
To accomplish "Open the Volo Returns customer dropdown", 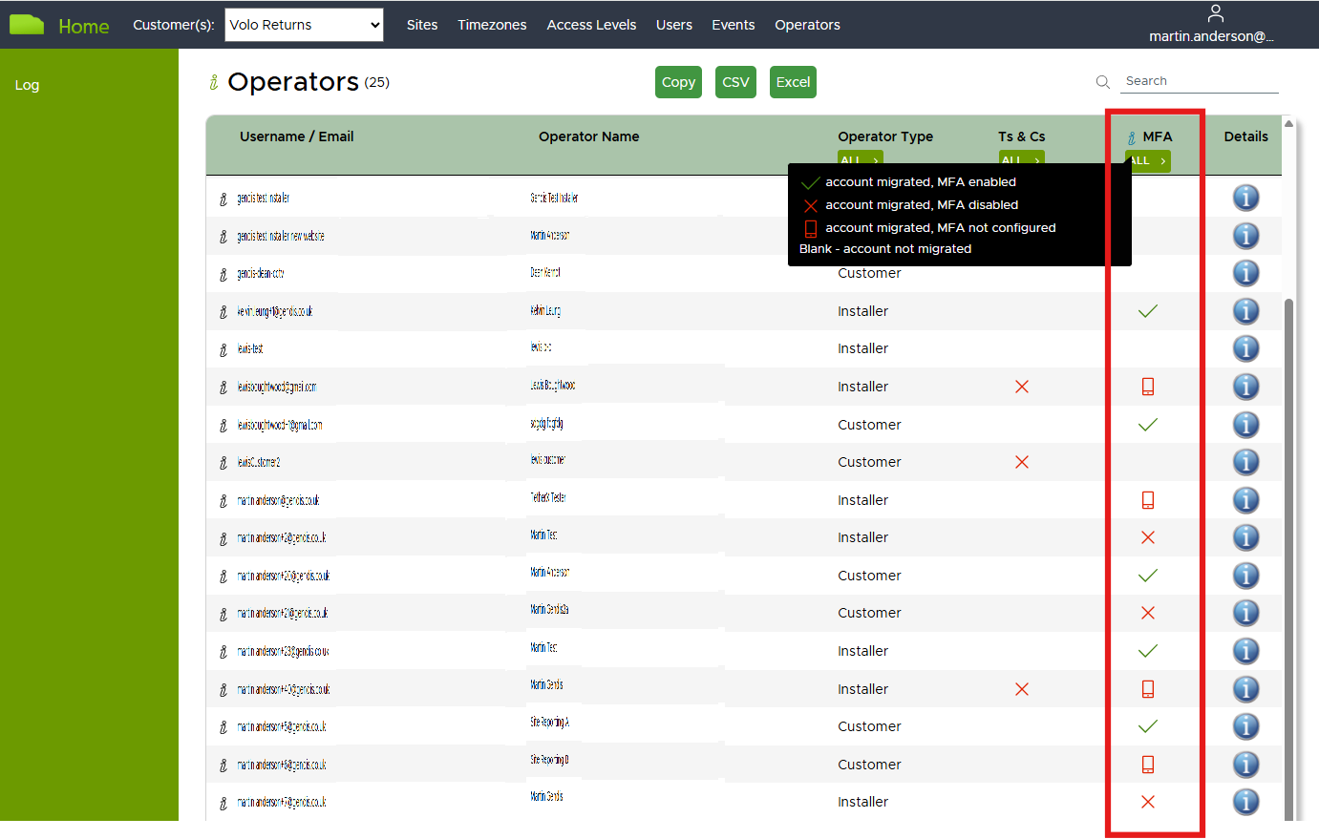I will click(x=304, y=25).
